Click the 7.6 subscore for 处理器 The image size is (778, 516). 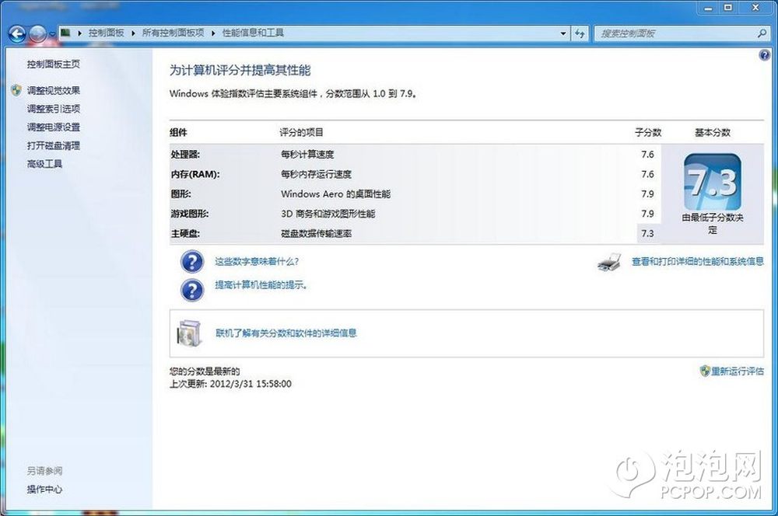(x=647, y=154)
